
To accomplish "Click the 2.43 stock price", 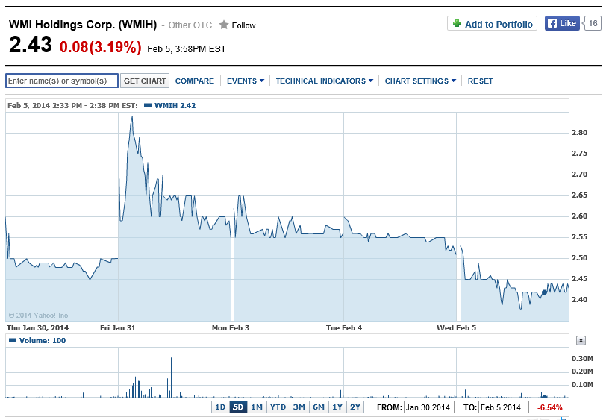I will [30, 45].
